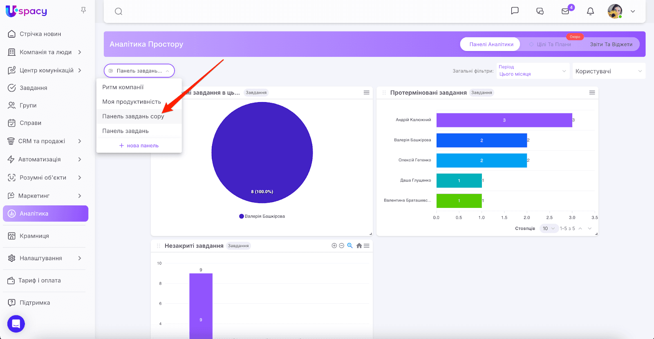Click zoom in icon on Незакриті завдання chart
The height and width of the screenshot is (339, 654).
334,245
